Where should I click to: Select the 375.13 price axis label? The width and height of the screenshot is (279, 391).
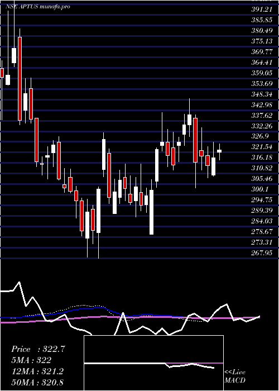click(x=262, y=41)
